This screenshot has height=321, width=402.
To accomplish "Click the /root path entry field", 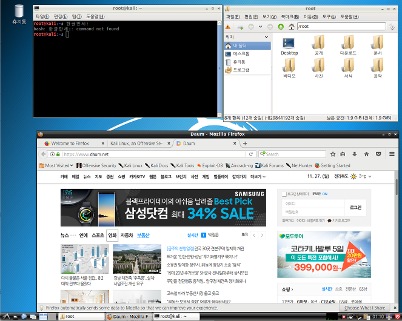I will (x=341, y=27).
